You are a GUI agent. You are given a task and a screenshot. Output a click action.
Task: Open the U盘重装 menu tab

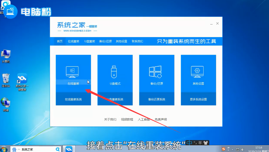click(x=89, y=41)
